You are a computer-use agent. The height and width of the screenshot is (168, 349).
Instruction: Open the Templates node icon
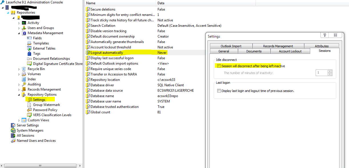click(x=29, y=43)
